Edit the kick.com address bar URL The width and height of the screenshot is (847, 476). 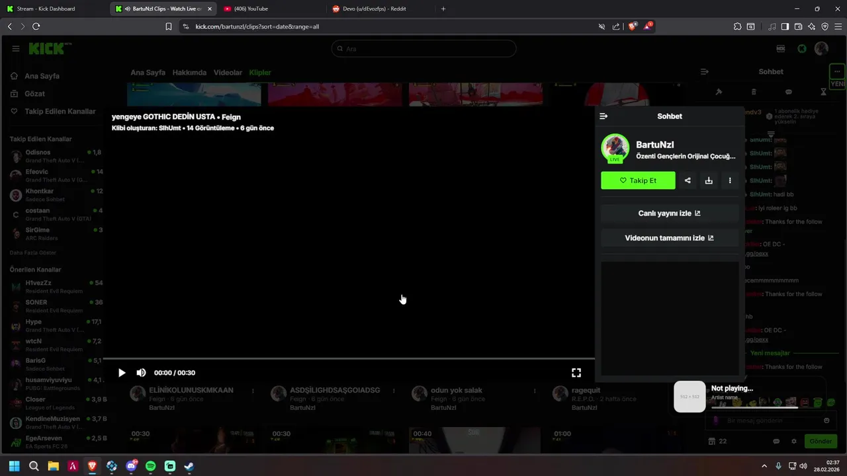click(390, 26)
